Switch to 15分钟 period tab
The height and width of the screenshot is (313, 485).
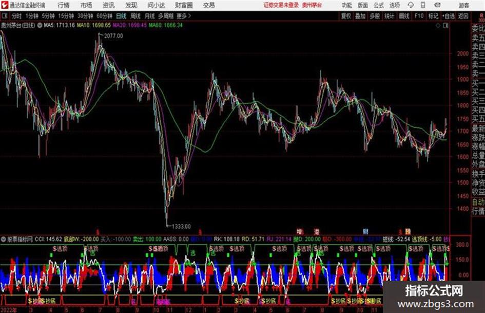pyautogui.click(x=66, y=16)
